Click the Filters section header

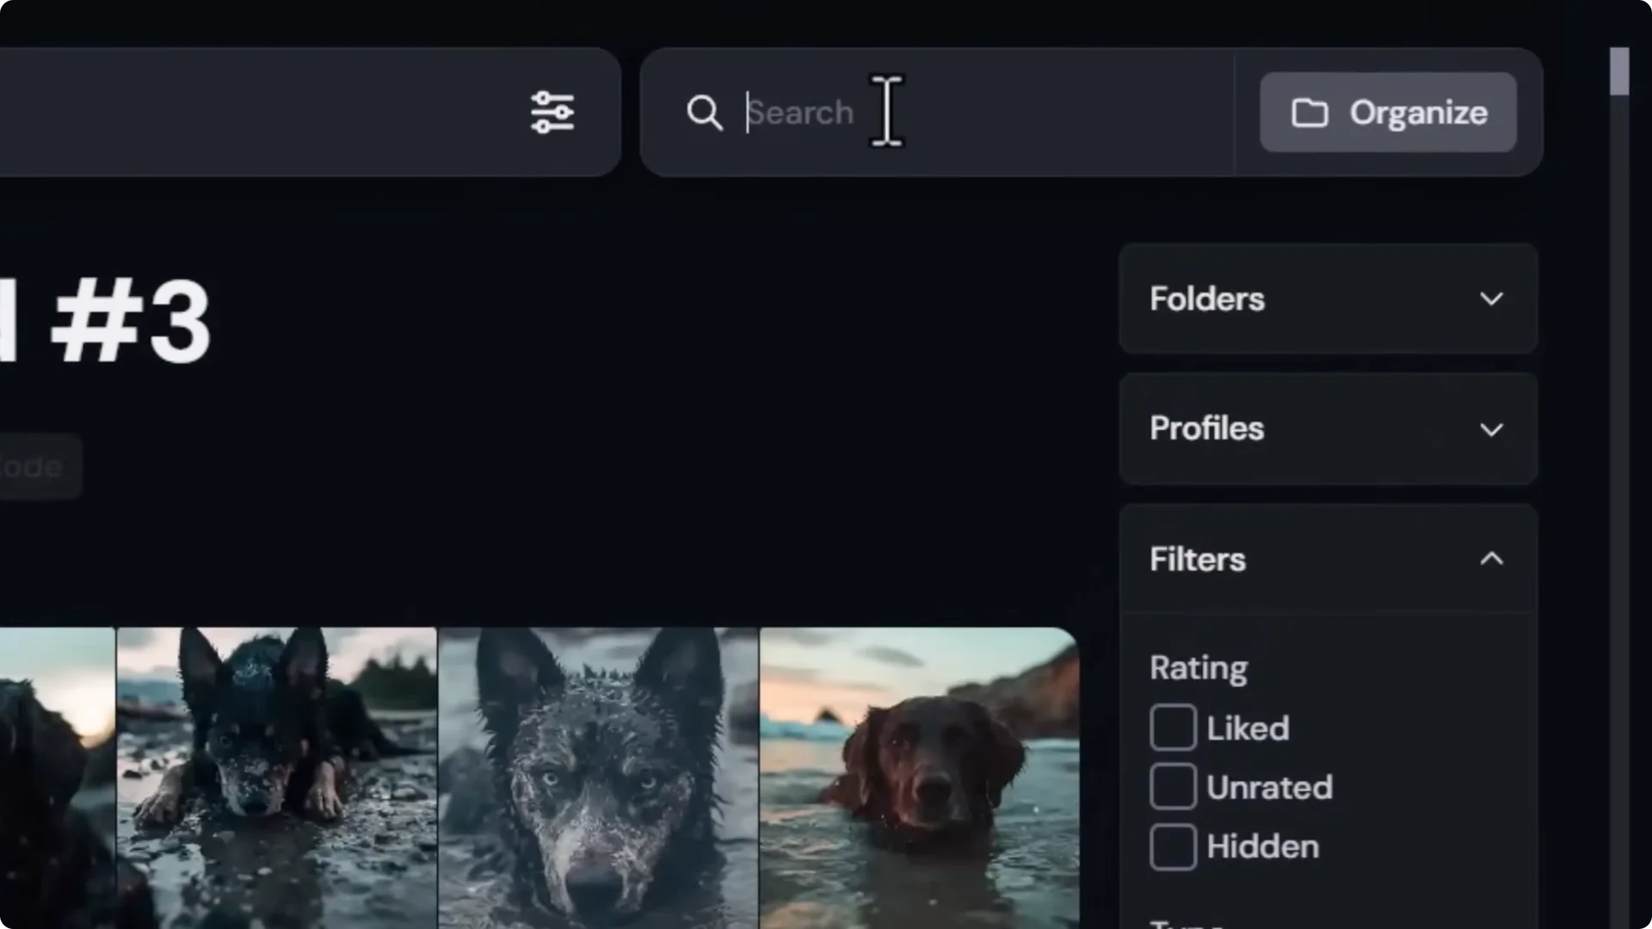[x=1198, y=559]
